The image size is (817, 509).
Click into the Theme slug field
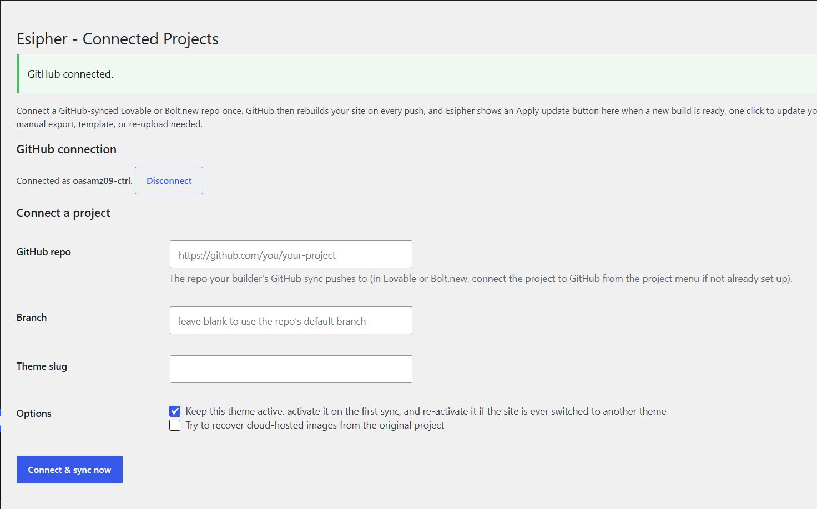point(291,369)
